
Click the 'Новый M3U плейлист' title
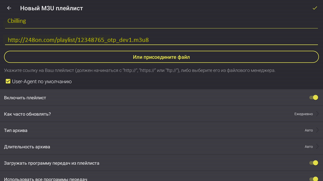(51, 8)
